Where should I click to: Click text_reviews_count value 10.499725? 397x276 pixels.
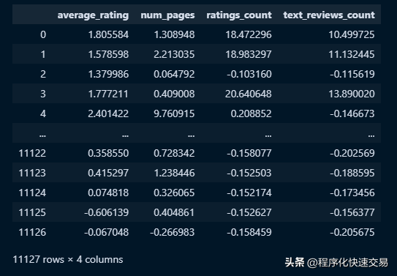(x=352, y=34)
